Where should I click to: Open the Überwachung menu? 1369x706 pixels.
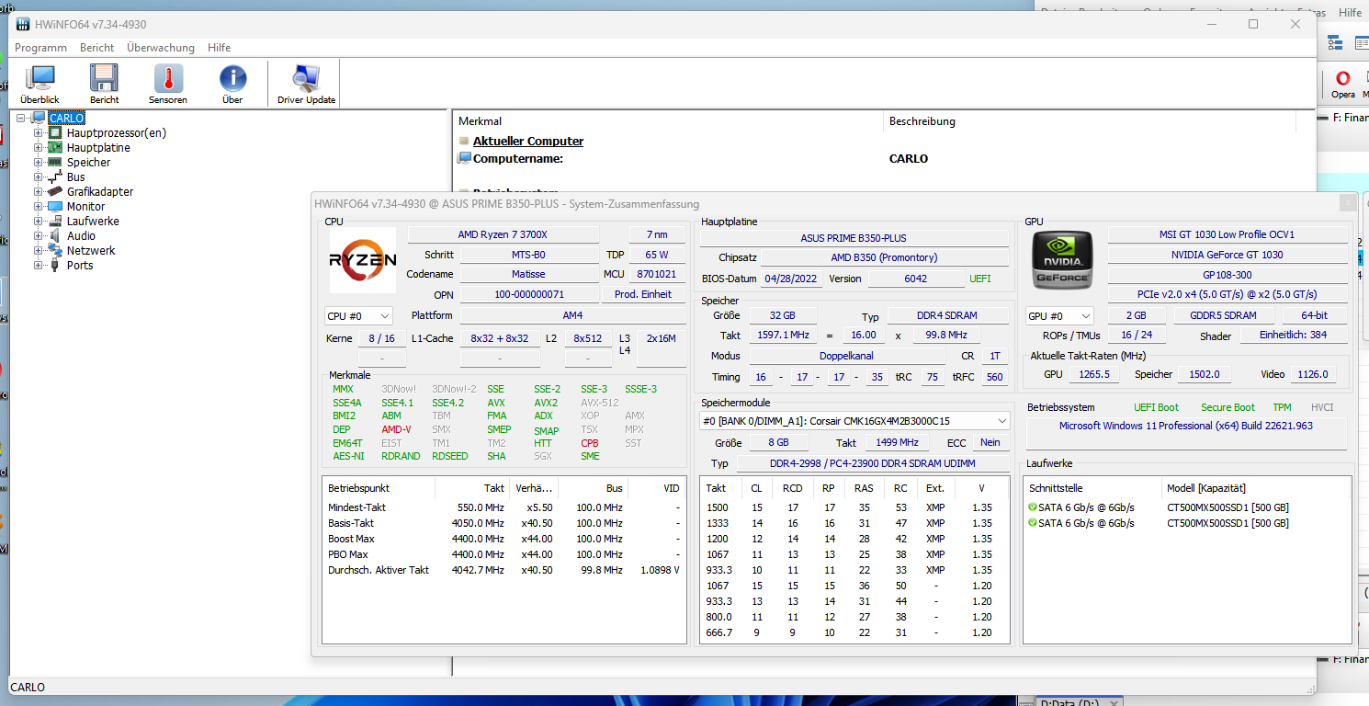click(161, 48)
